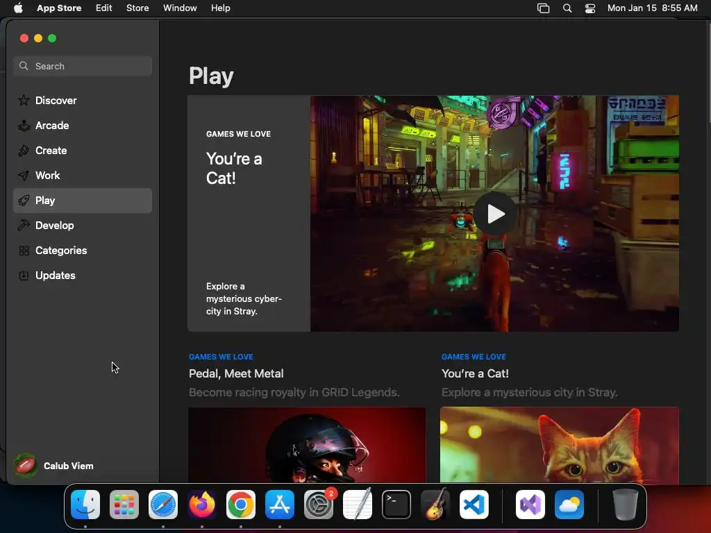Close the App Store window

click(24, 38)
